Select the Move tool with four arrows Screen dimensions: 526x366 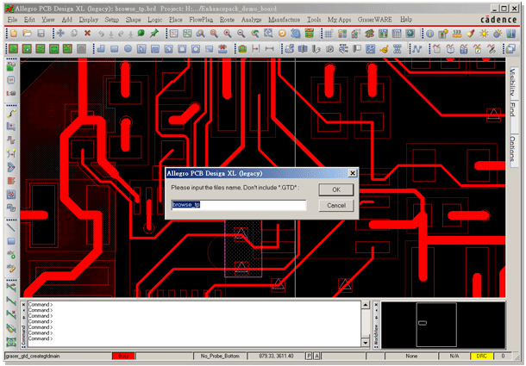60,34
